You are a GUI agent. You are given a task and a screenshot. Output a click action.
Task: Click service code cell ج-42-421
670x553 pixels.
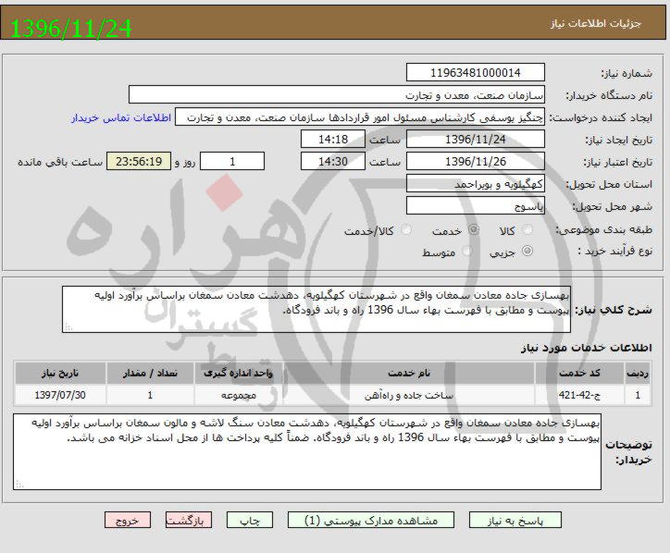[x=579, y=395]
